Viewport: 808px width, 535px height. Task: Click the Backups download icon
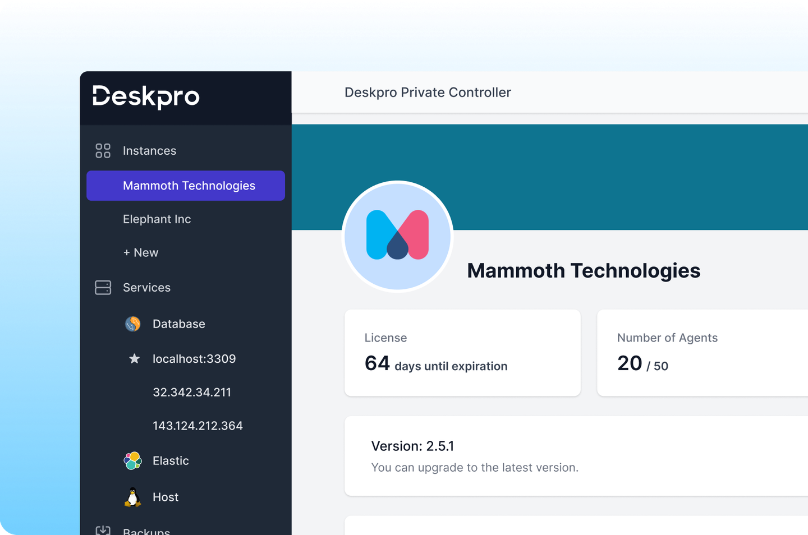coord(103,530)
